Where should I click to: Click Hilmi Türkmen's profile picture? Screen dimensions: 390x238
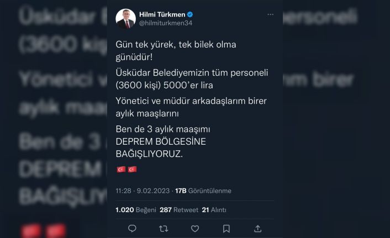(125, 19)
